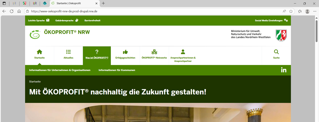Switch to the NRW coat-of-arms browser tab

click(24, 3)
